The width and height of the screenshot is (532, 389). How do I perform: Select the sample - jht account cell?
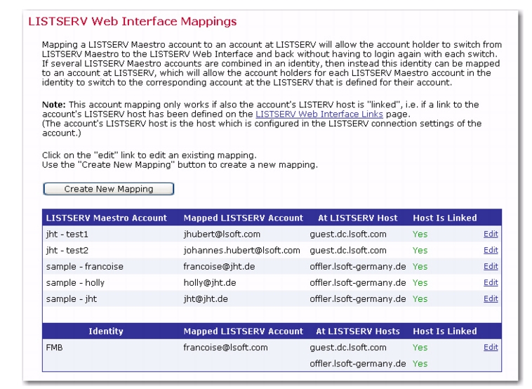72,299
